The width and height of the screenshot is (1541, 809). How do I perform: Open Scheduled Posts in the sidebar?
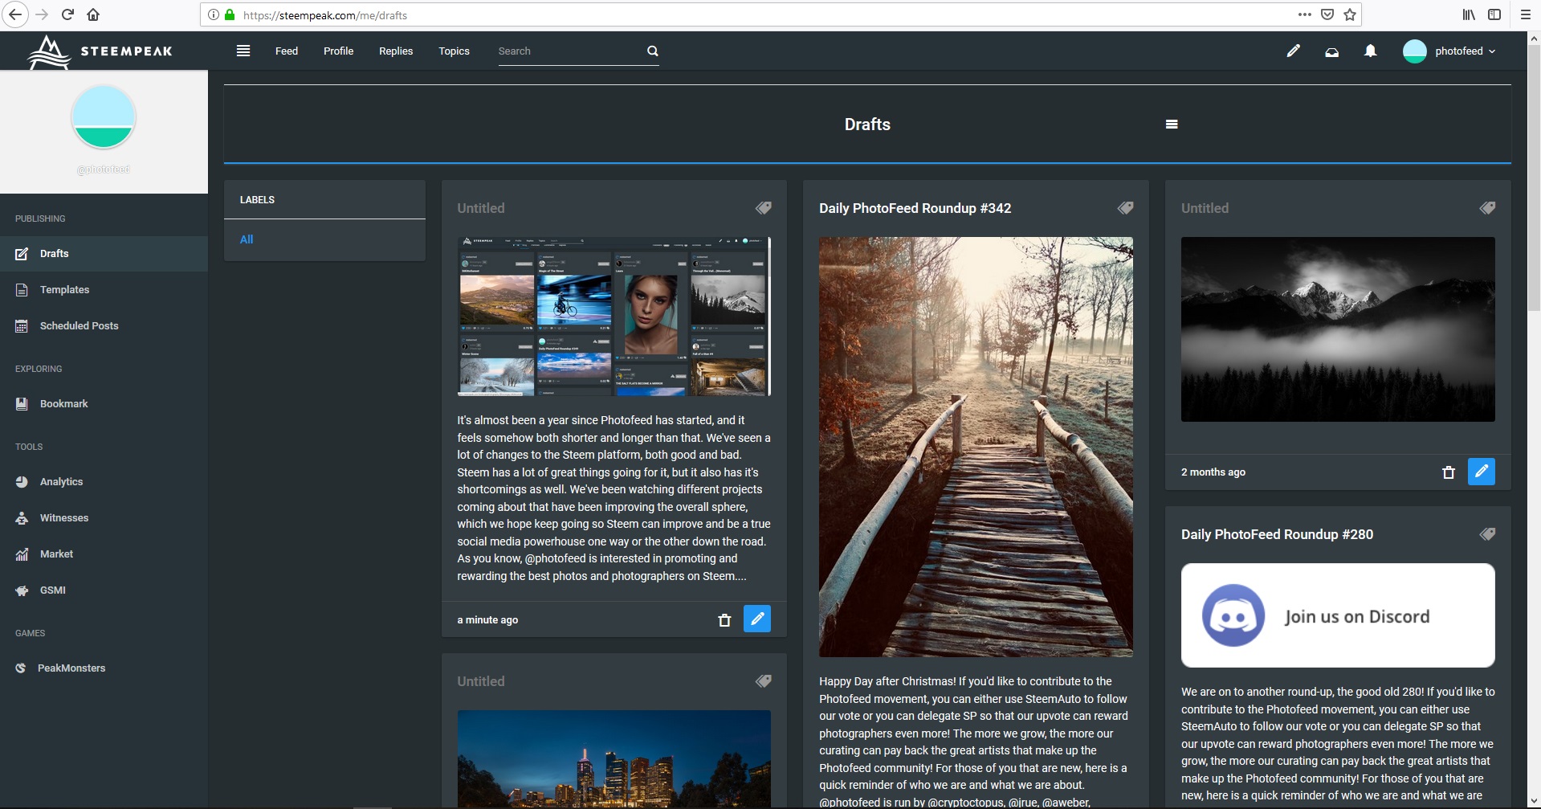(79, 325)
